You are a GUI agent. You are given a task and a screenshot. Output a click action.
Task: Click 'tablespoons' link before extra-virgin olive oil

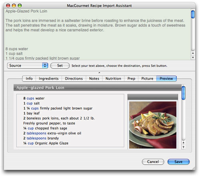point(36,133)
